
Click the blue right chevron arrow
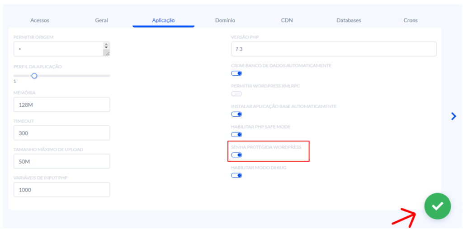454,116
